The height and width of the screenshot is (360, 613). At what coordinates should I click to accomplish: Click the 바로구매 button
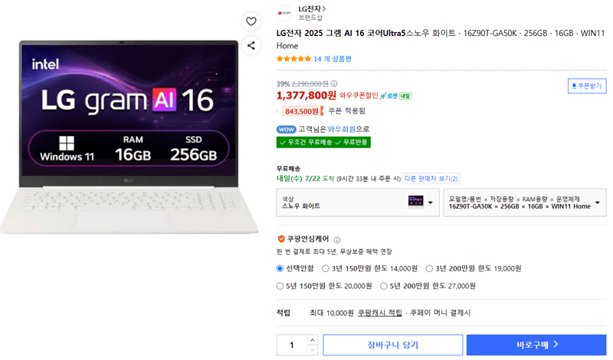tap(536, 345)
